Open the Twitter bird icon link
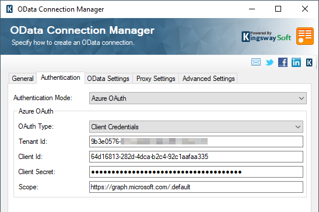Screen dimensions: 319x212 tap(269, 62)
